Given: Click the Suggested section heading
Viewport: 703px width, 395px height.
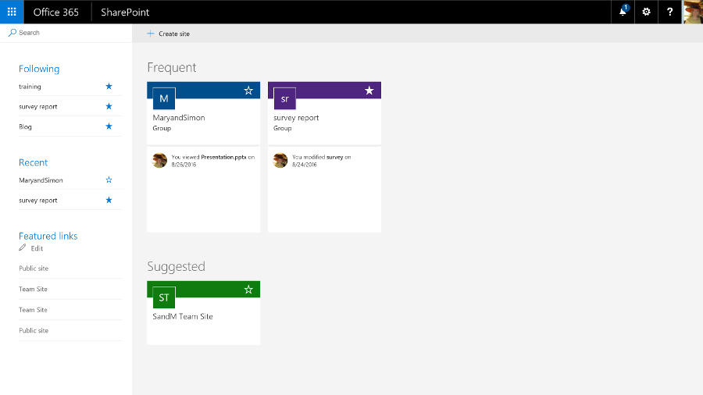Looking at the screenshot, I should coord(177,266).
